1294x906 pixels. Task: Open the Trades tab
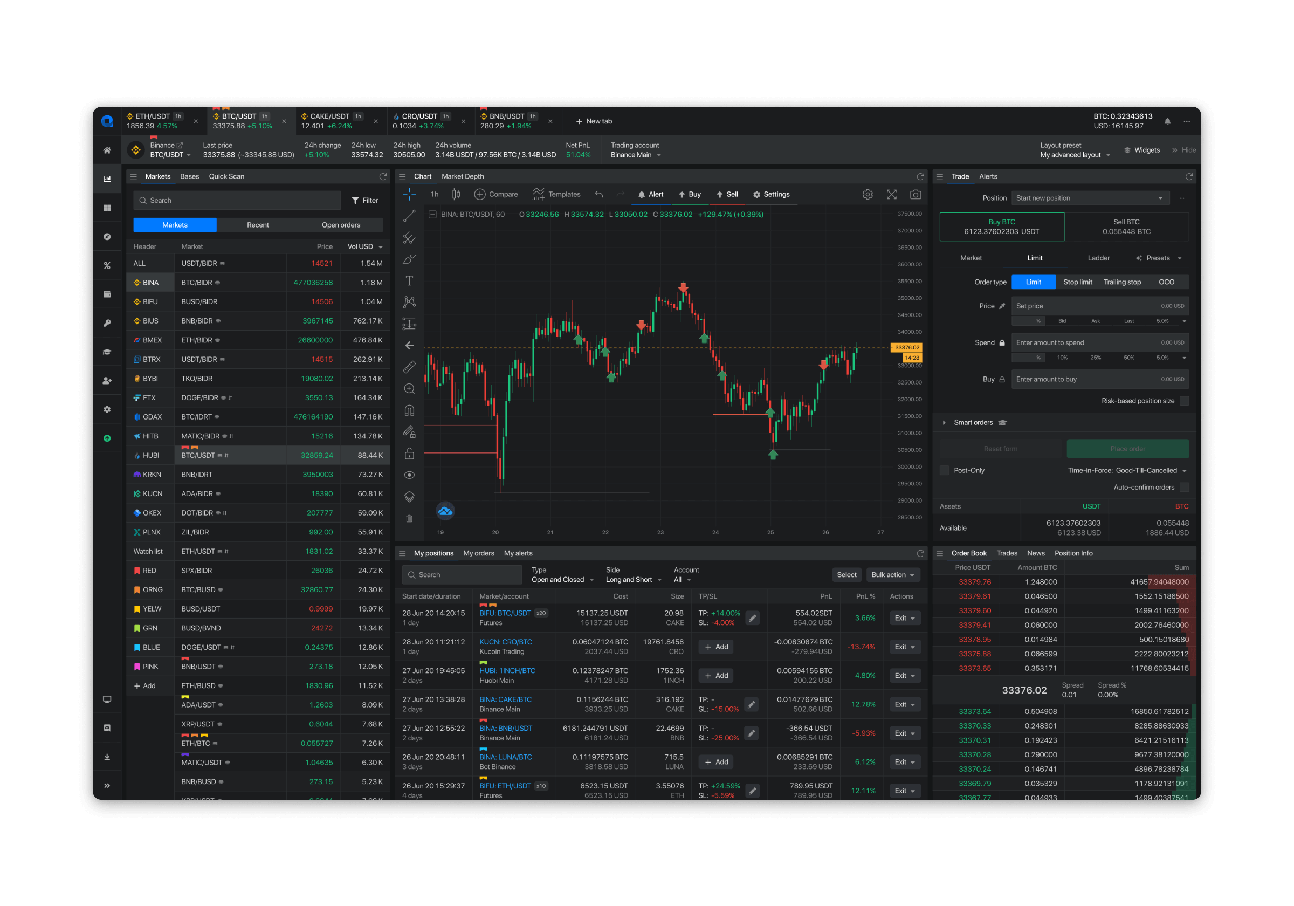point(1007,554)
